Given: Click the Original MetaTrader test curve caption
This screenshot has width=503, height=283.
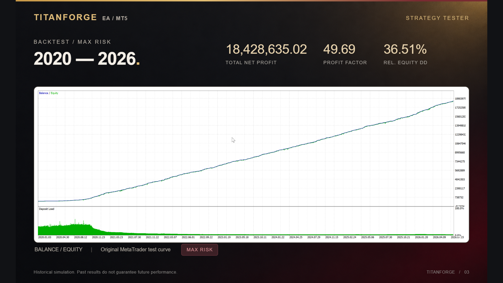Looking at the screenshot, I should click(135, 249).
